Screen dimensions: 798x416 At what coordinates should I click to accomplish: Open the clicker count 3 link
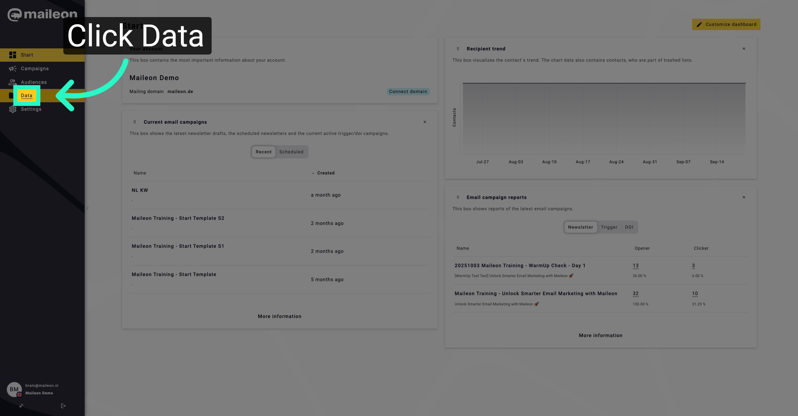coord(693,266)
